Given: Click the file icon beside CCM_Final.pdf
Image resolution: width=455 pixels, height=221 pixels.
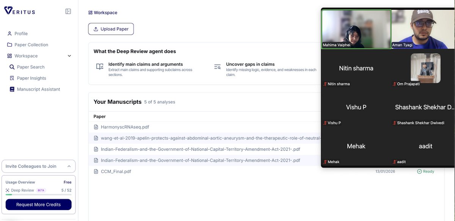Looking at the screenshot, I should pyautogui.click(x=96, y=171).
